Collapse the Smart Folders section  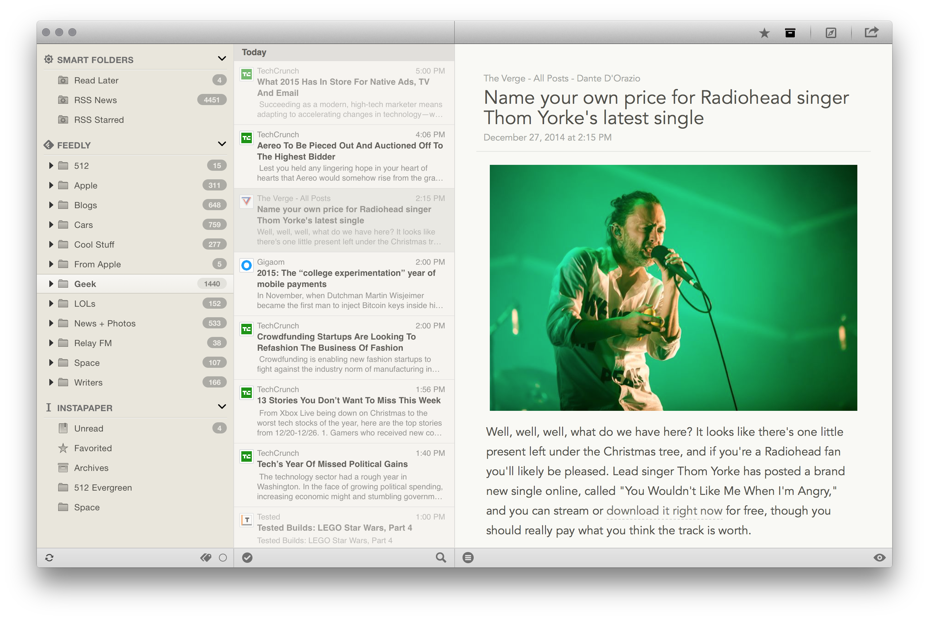pos(222,58)
